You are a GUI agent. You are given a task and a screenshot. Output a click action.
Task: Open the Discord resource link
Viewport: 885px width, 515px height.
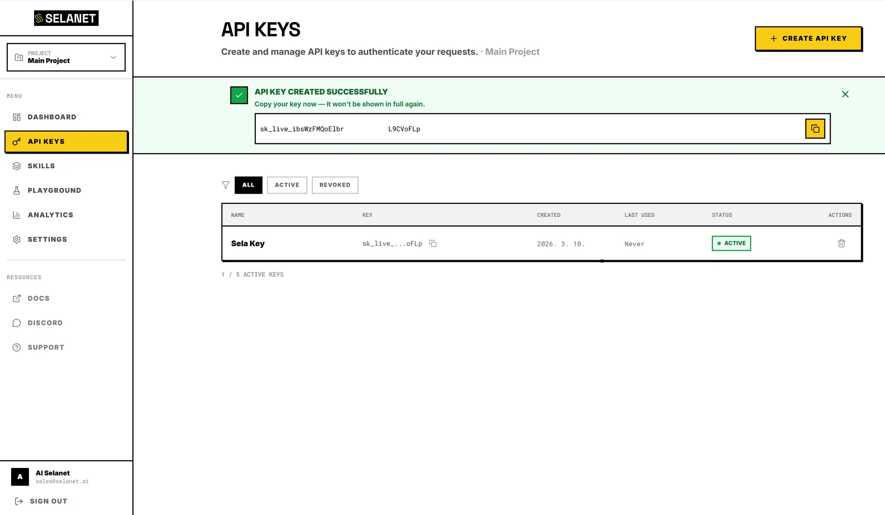[x=45, y=323]
